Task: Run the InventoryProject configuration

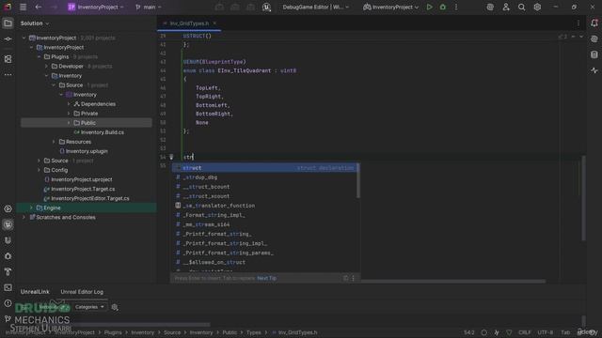Action: (429, 7)
